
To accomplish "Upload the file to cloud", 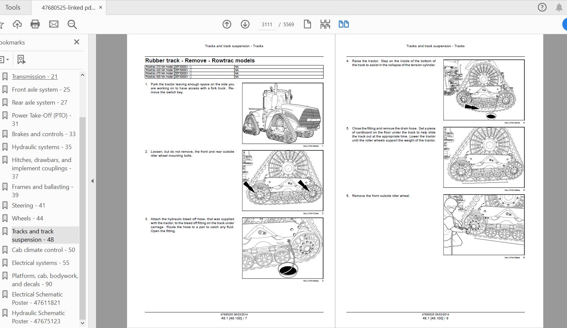I will point(17,24).
